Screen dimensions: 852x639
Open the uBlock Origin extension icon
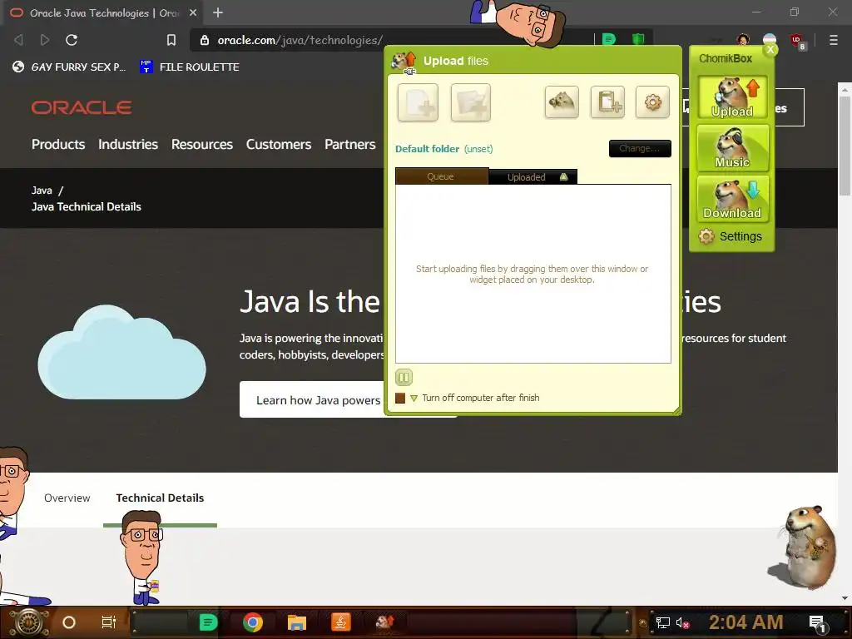(797, 41)
